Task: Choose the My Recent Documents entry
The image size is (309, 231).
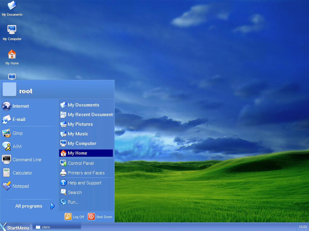Action: (86, 115)
